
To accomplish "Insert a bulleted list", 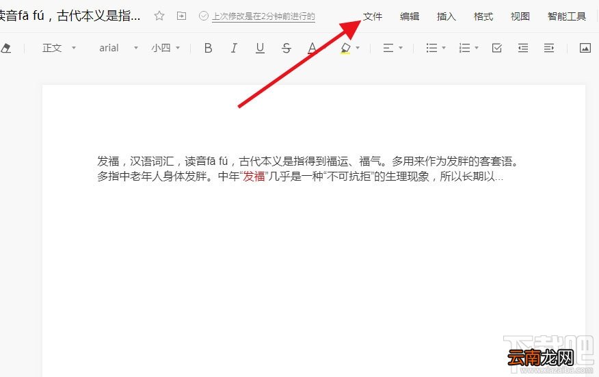I will coord(431,48).
